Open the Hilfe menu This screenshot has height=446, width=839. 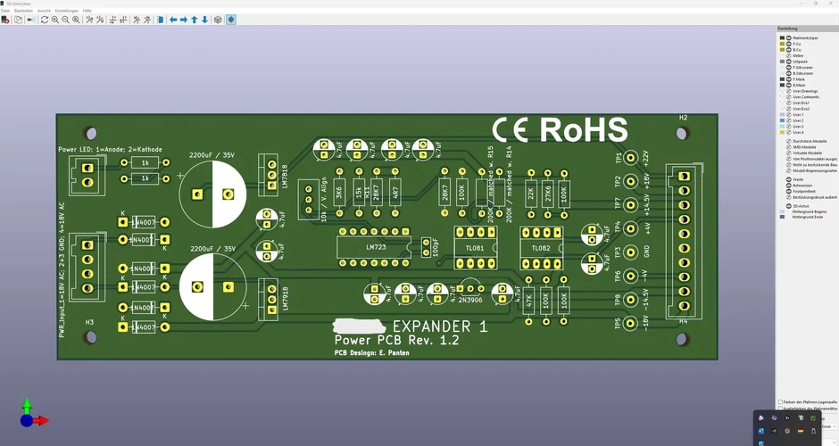point(87,11)
